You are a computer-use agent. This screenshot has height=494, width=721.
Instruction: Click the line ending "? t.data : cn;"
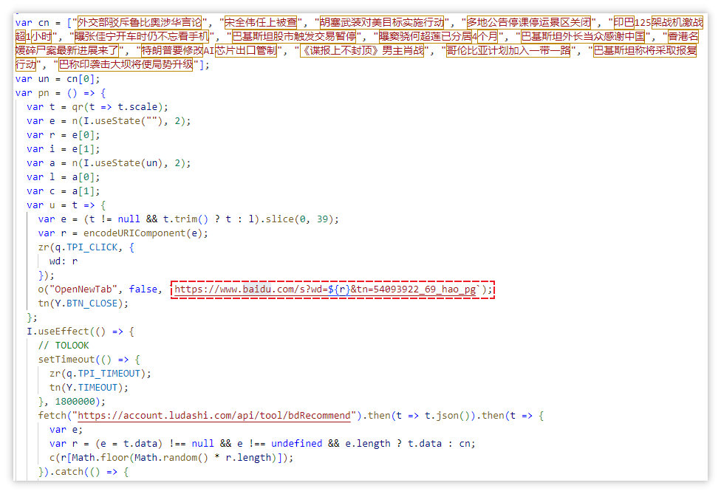coord(262,444)
